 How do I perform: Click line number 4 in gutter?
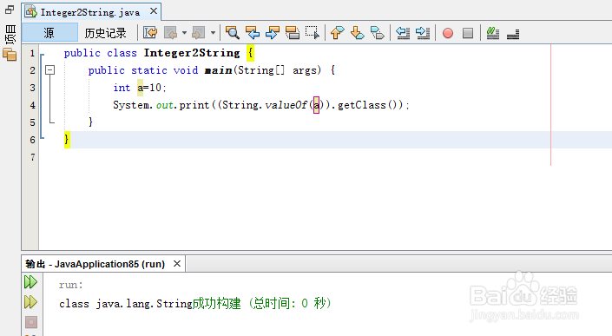(x=32, y=105)
